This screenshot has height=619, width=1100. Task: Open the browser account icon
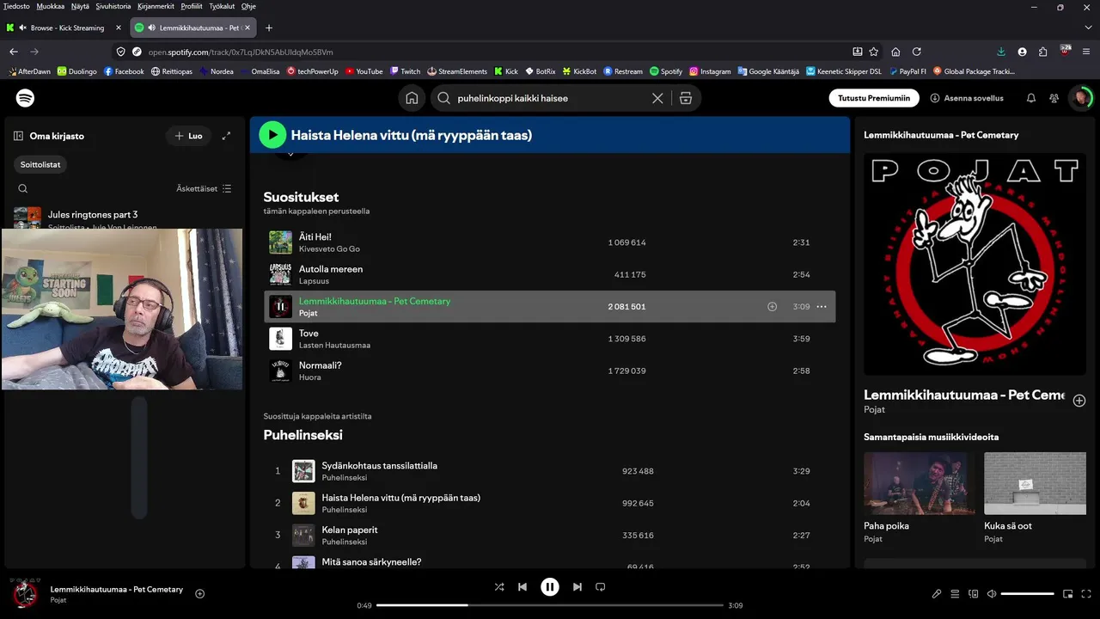[x=1022, y=52]
